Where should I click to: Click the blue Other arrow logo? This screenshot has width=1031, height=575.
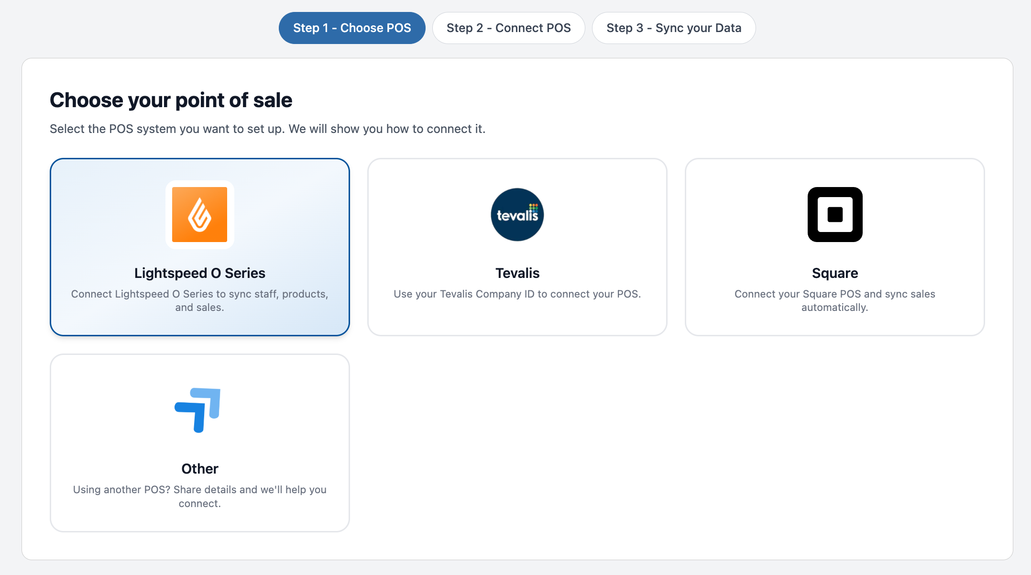pos(197,410)
